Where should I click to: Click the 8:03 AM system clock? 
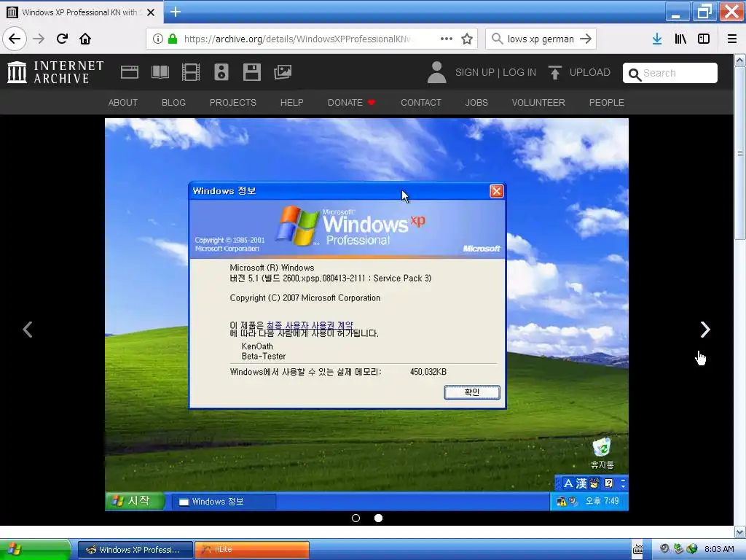point(719,550)
